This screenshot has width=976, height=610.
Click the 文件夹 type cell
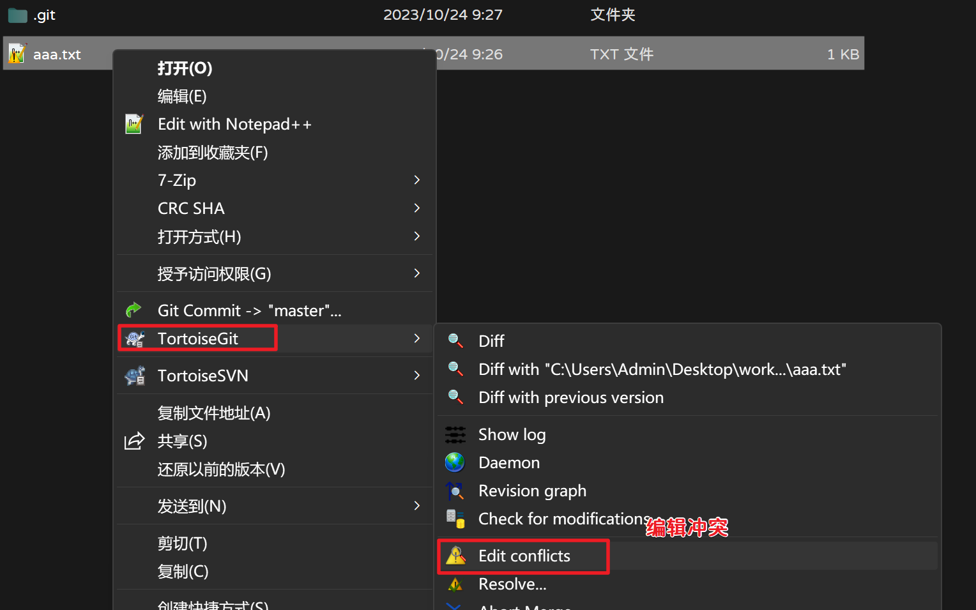coord(613,15)
